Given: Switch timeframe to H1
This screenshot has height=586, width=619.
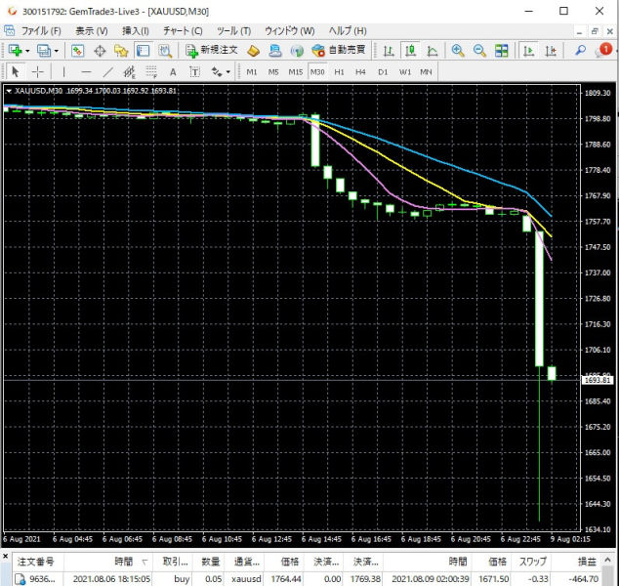Looking at the screenshot, I should click(x=339, y=72).
